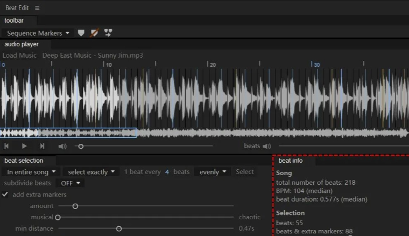Click the Load Music button
The image size is (409, 236).
pos(19,55)
